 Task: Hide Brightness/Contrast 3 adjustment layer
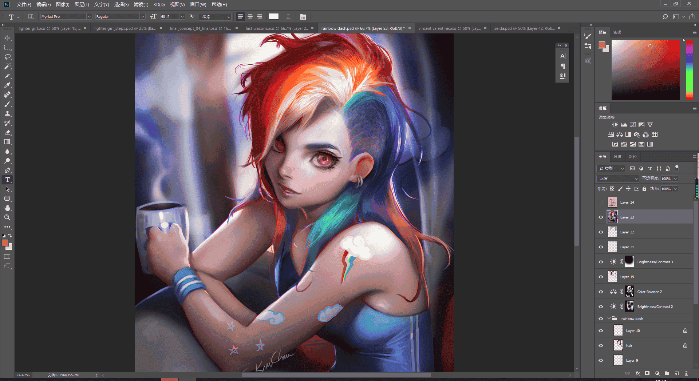pyautogui.click(x=601, y=262)
